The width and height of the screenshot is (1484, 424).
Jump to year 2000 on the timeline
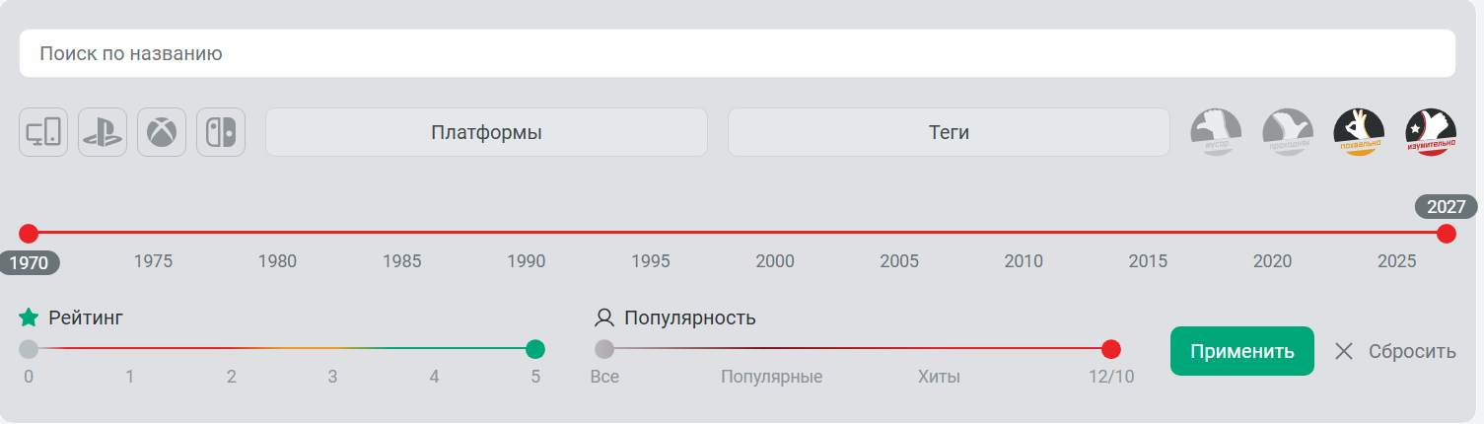click(775, 234)
